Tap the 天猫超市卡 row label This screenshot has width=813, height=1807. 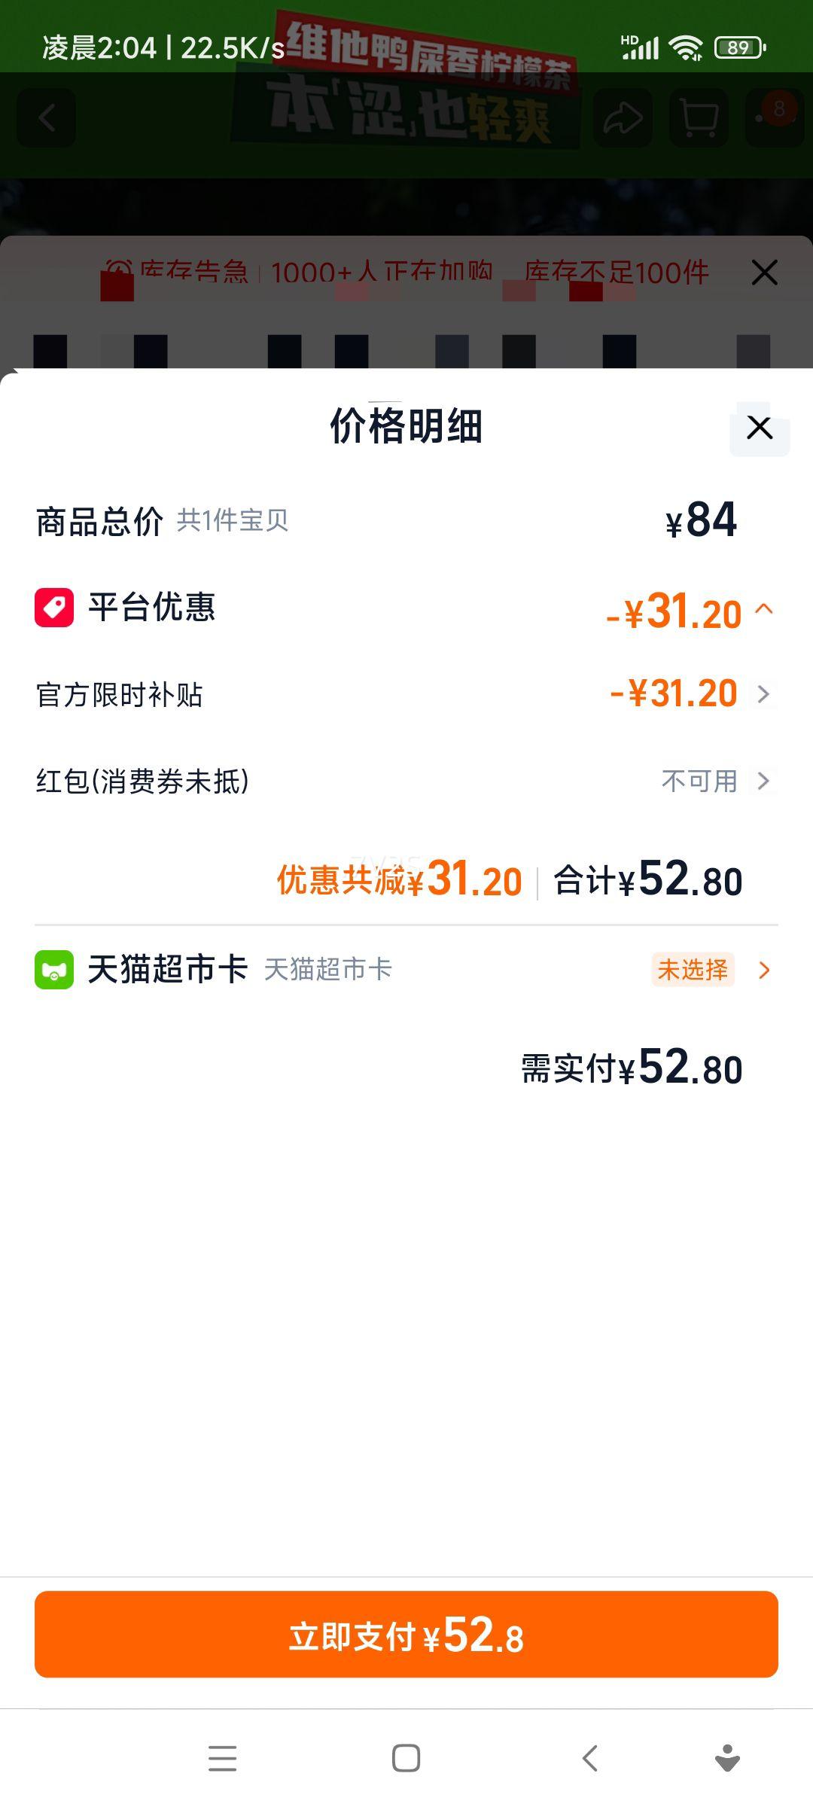click(167, 970)
